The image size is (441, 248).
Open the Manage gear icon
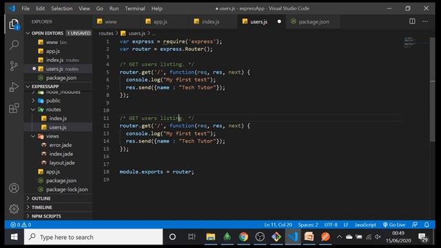click(x=14, y=209)
